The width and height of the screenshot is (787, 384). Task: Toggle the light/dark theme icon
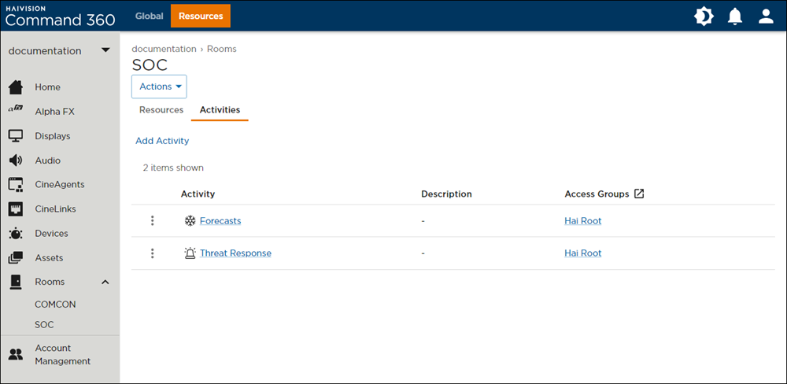[x=703, y=17]
